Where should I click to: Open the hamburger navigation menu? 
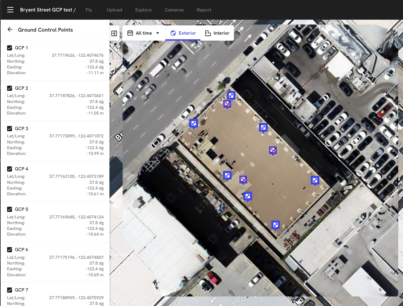(10, 10)
